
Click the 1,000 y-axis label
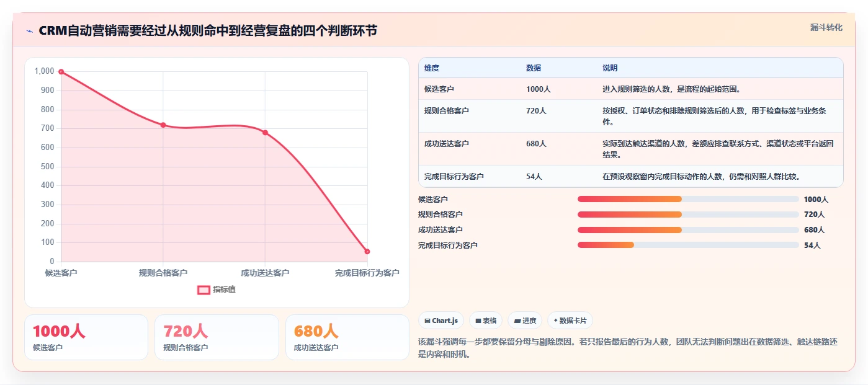(45, 71)
